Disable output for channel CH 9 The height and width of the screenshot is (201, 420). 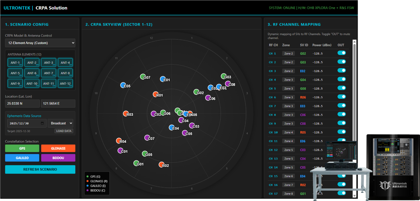click(342, 123)
